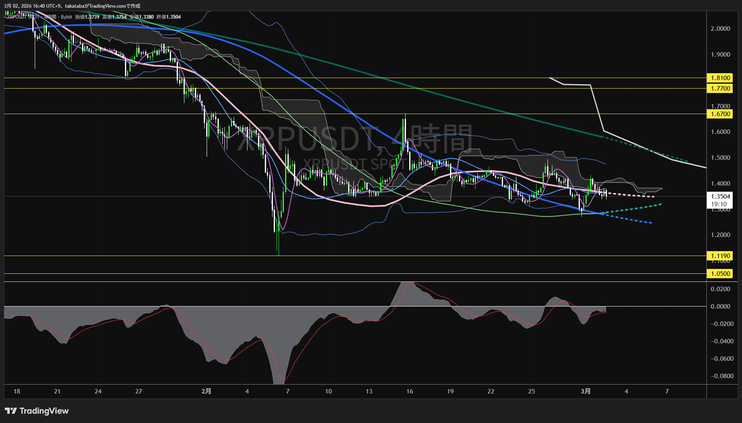The width and height of the screenshot is (742, 423).
Task: Click the 1.6700 horizontal line label
Action: (720, 114)
